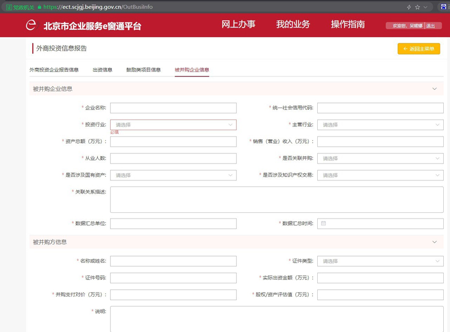Open the 操作指南 menu item
This screenshot has height=332, width=450.
pos(348,24)
